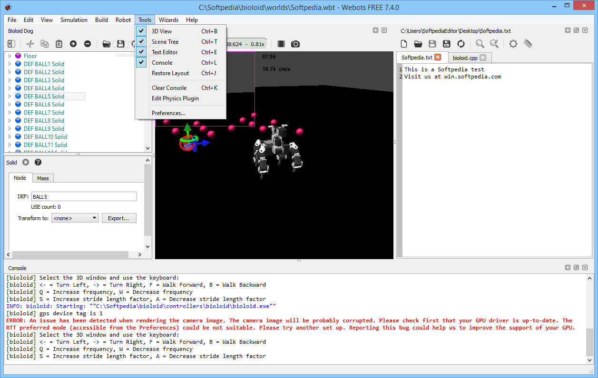The height and width of the screenshot is (378, 598).
Task: Click the gear icon next to Solid
Action: tap(26, 162)
